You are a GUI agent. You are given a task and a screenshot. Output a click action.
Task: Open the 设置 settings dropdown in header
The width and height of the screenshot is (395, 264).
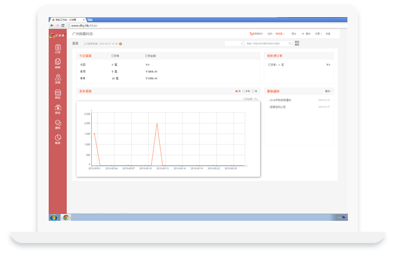(318, 34)
